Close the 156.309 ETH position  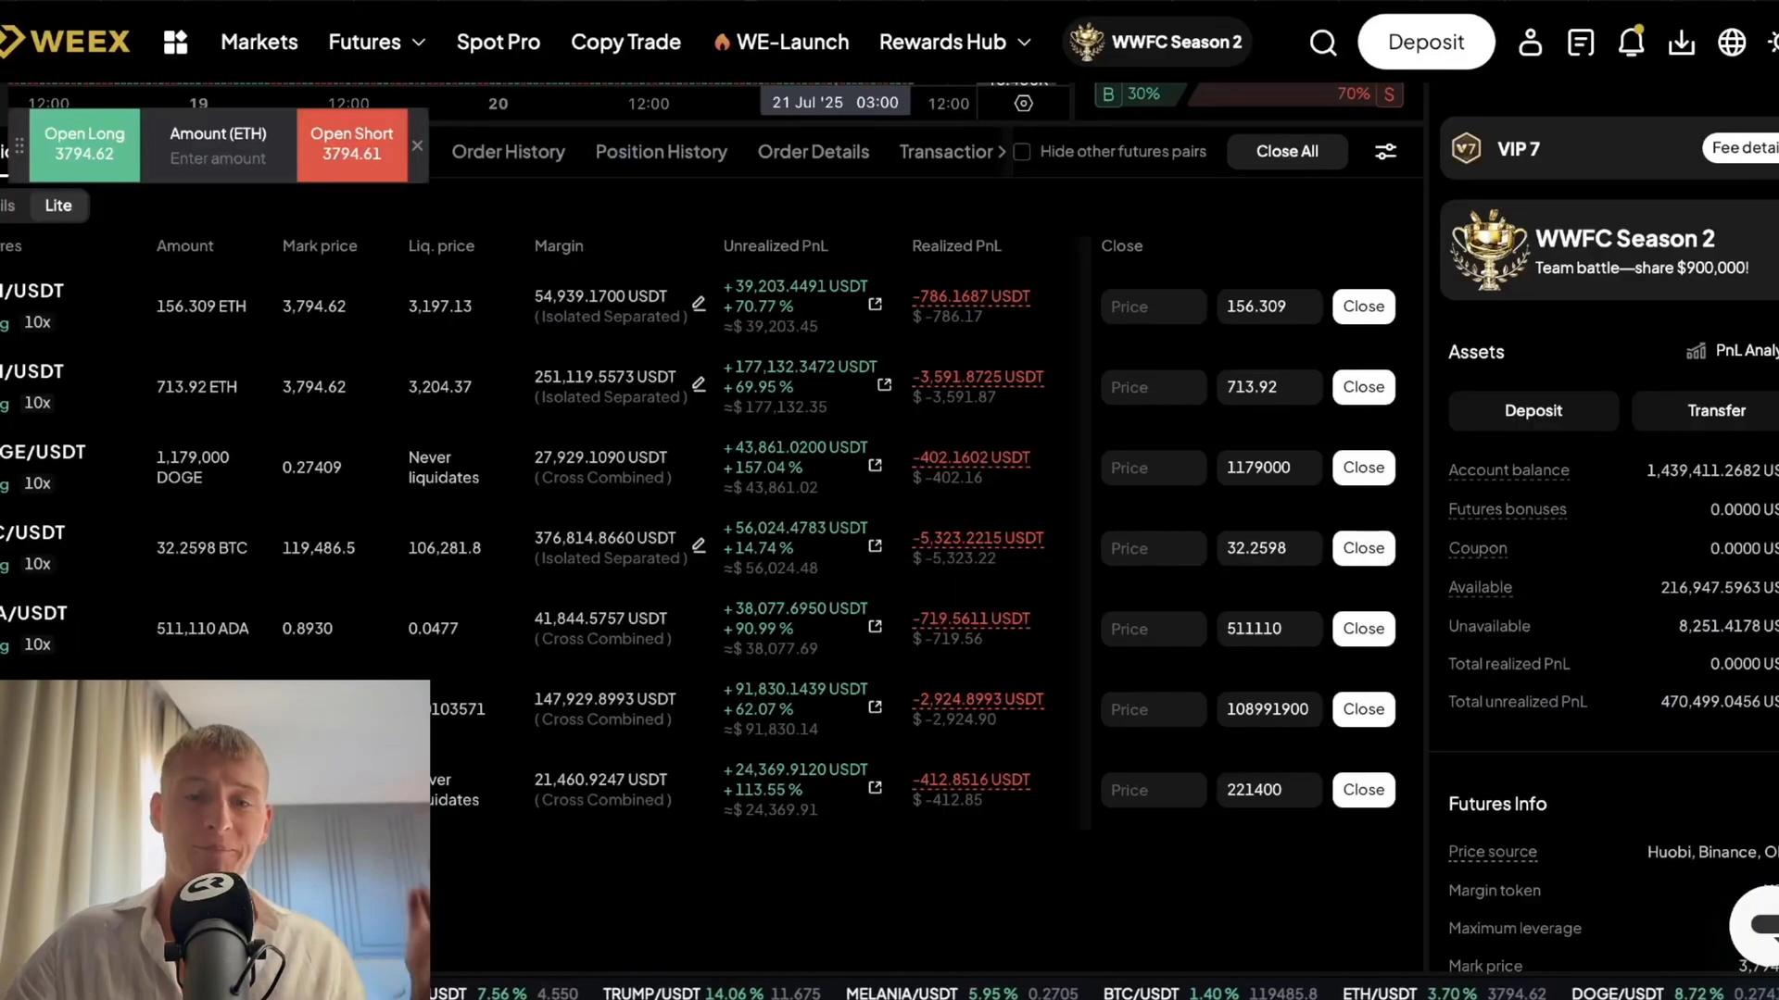coord(1364,306)
